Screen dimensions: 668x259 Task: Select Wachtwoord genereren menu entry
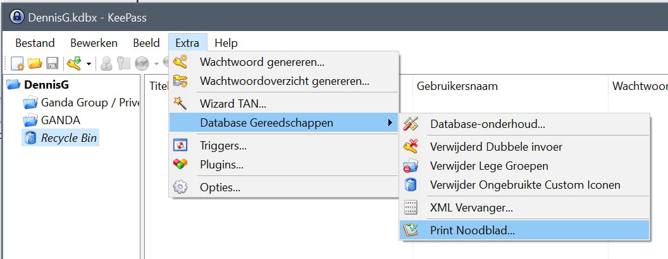coord(262,62)
